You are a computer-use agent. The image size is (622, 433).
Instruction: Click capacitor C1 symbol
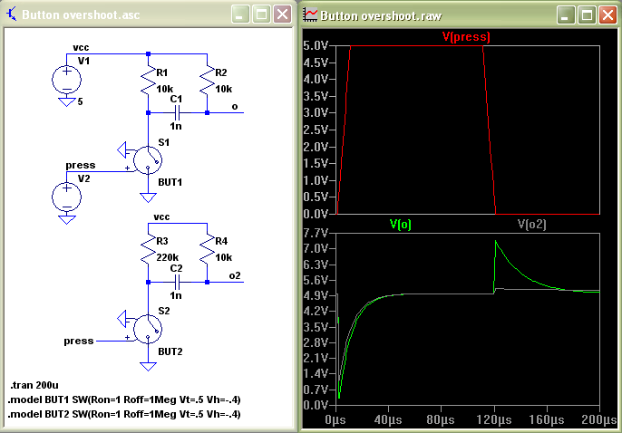coord(178,113)
